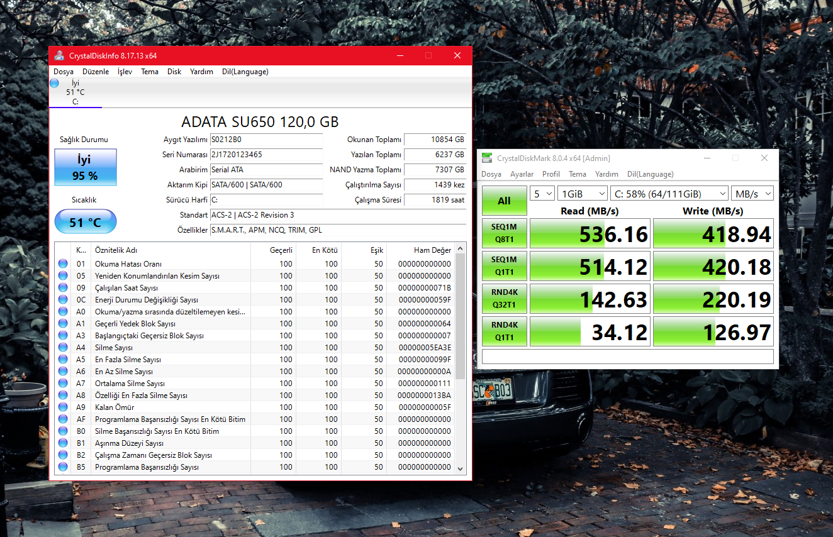Open Yardım menu in CrystalDiskMark

pyautogui.click(x=607, y=174)
